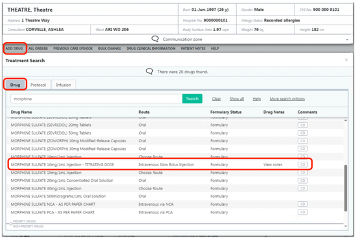Select Morphine 20mg/1mL Concentrated Oral Solution
The height and width of the screenshot is (238, 356).
pyautogui.click(x=175, y=180)
